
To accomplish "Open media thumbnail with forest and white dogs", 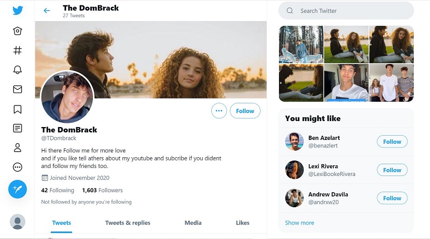I will click(301, 45).
